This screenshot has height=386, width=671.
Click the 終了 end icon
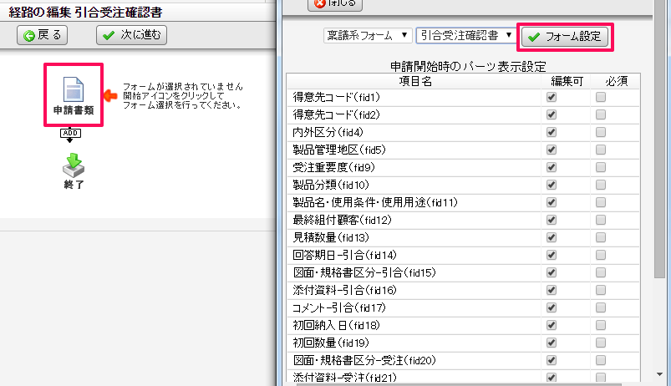[74, 171]
